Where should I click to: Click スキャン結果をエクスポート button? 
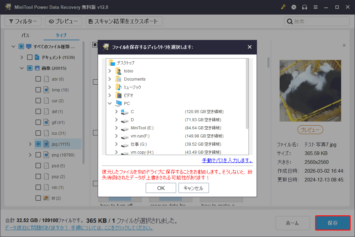[124, 21]
